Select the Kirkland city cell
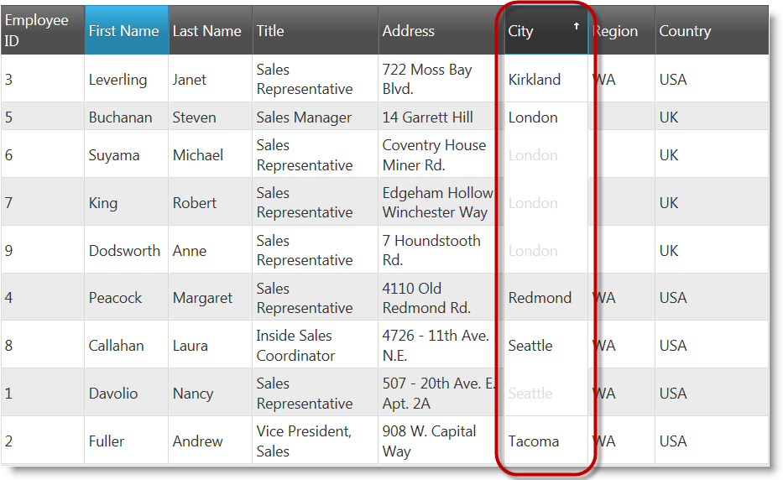Screen dimensions: 783x480 535,80
